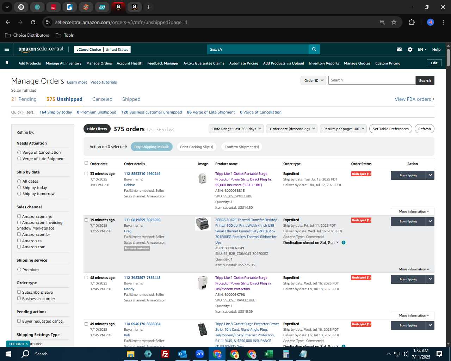Close the FEEDBACK tab x icon
451x361 pixels.
(x=26, y=344)
